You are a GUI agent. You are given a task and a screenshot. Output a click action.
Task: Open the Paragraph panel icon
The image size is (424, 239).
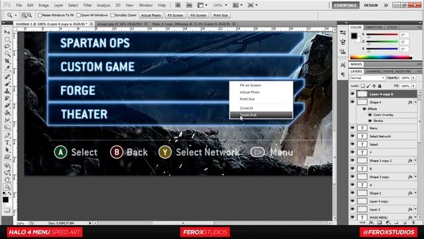343,74
